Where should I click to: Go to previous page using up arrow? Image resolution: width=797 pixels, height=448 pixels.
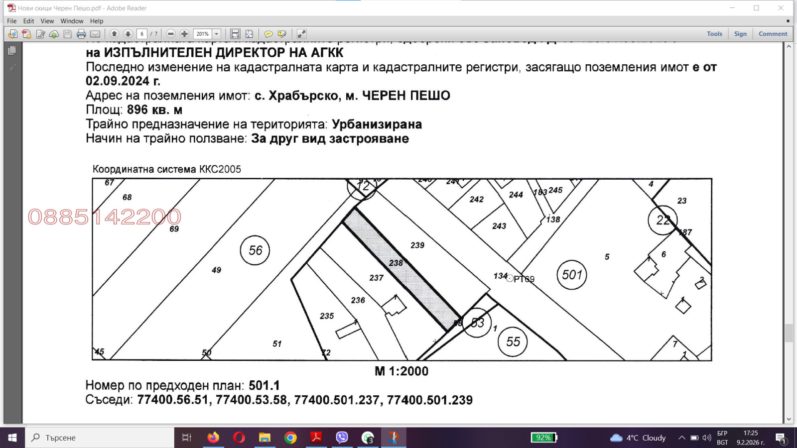(x=114, y=34)
